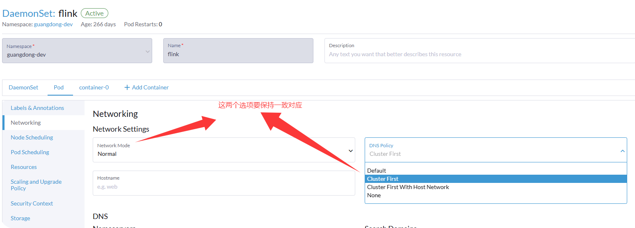Switch to the Pod tab

coord(59,87)
